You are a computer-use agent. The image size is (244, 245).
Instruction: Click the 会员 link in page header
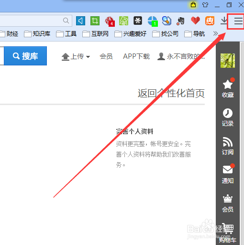click(x=106, y=56)
